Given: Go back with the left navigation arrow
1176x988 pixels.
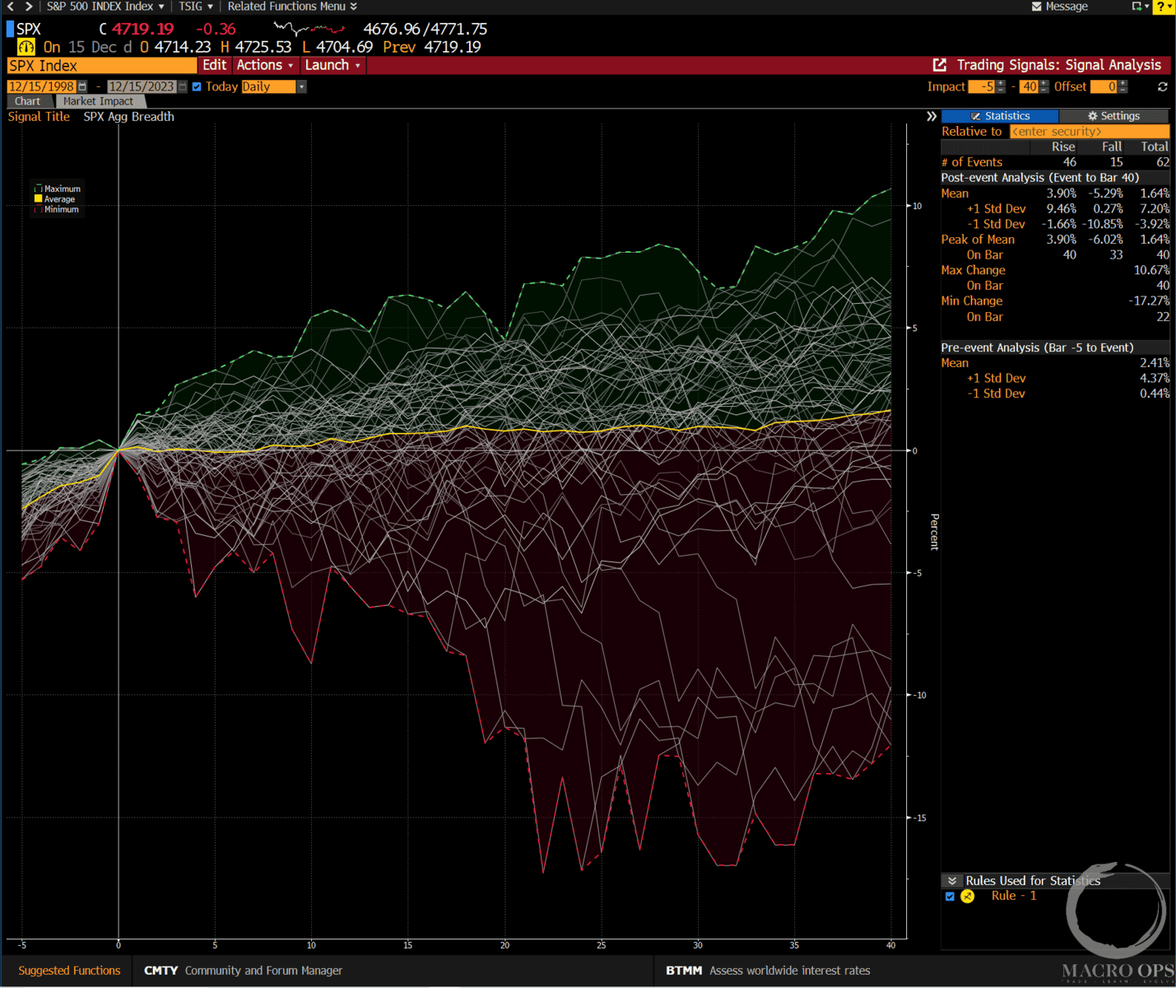Looking at the screenshot, I should coord(11,7).
